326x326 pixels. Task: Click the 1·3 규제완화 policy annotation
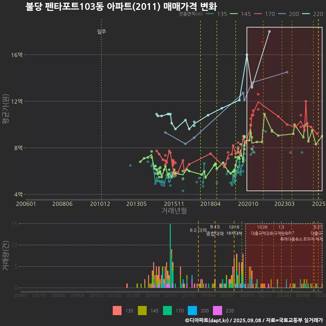coord(281,230)
